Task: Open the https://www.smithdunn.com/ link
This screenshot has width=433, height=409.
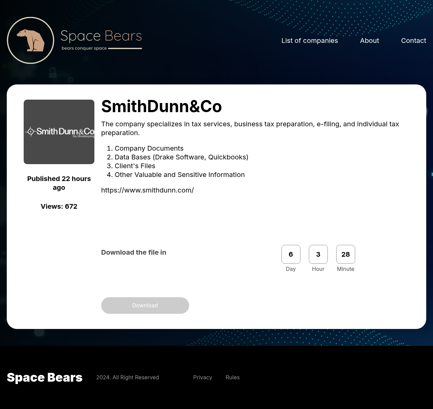Action: (147, 190)
